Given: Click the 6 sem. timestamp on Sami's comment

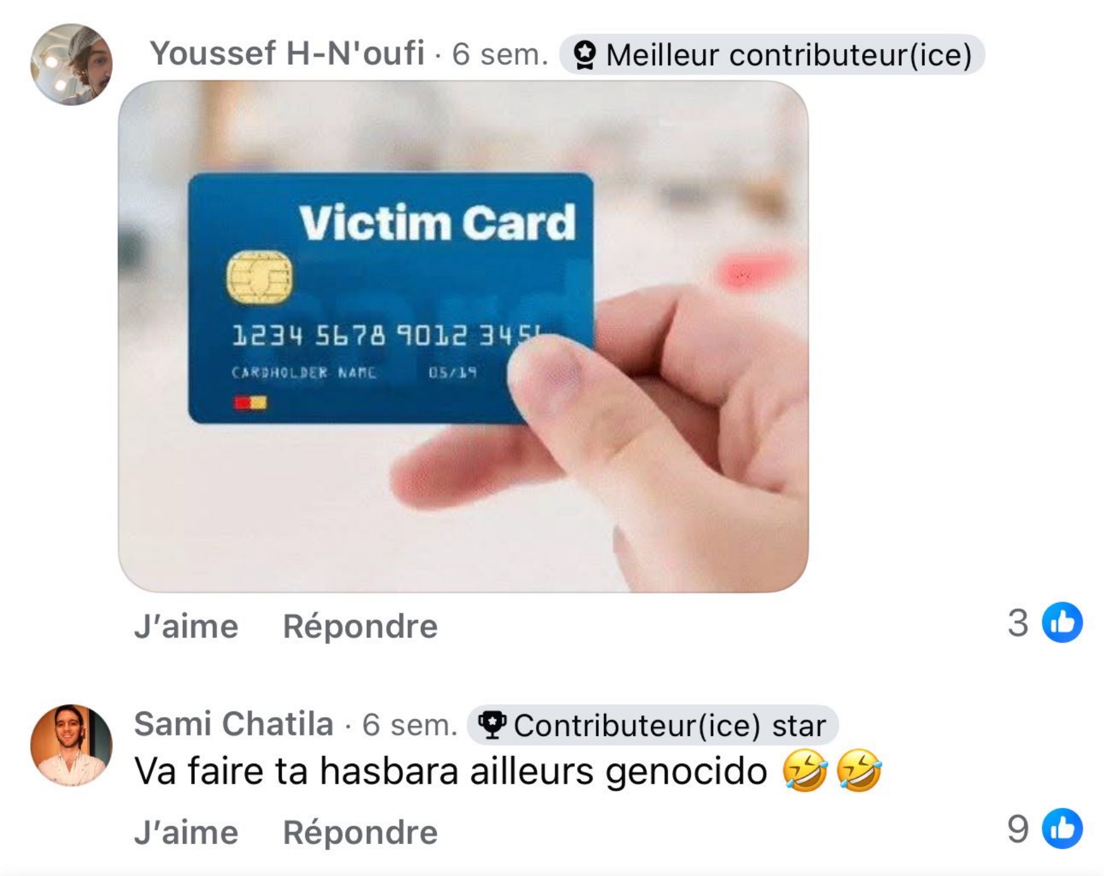Looking at the screenshot, I should coord(410,725).
